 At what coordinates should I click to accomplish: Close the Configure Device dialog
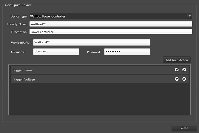184,128
